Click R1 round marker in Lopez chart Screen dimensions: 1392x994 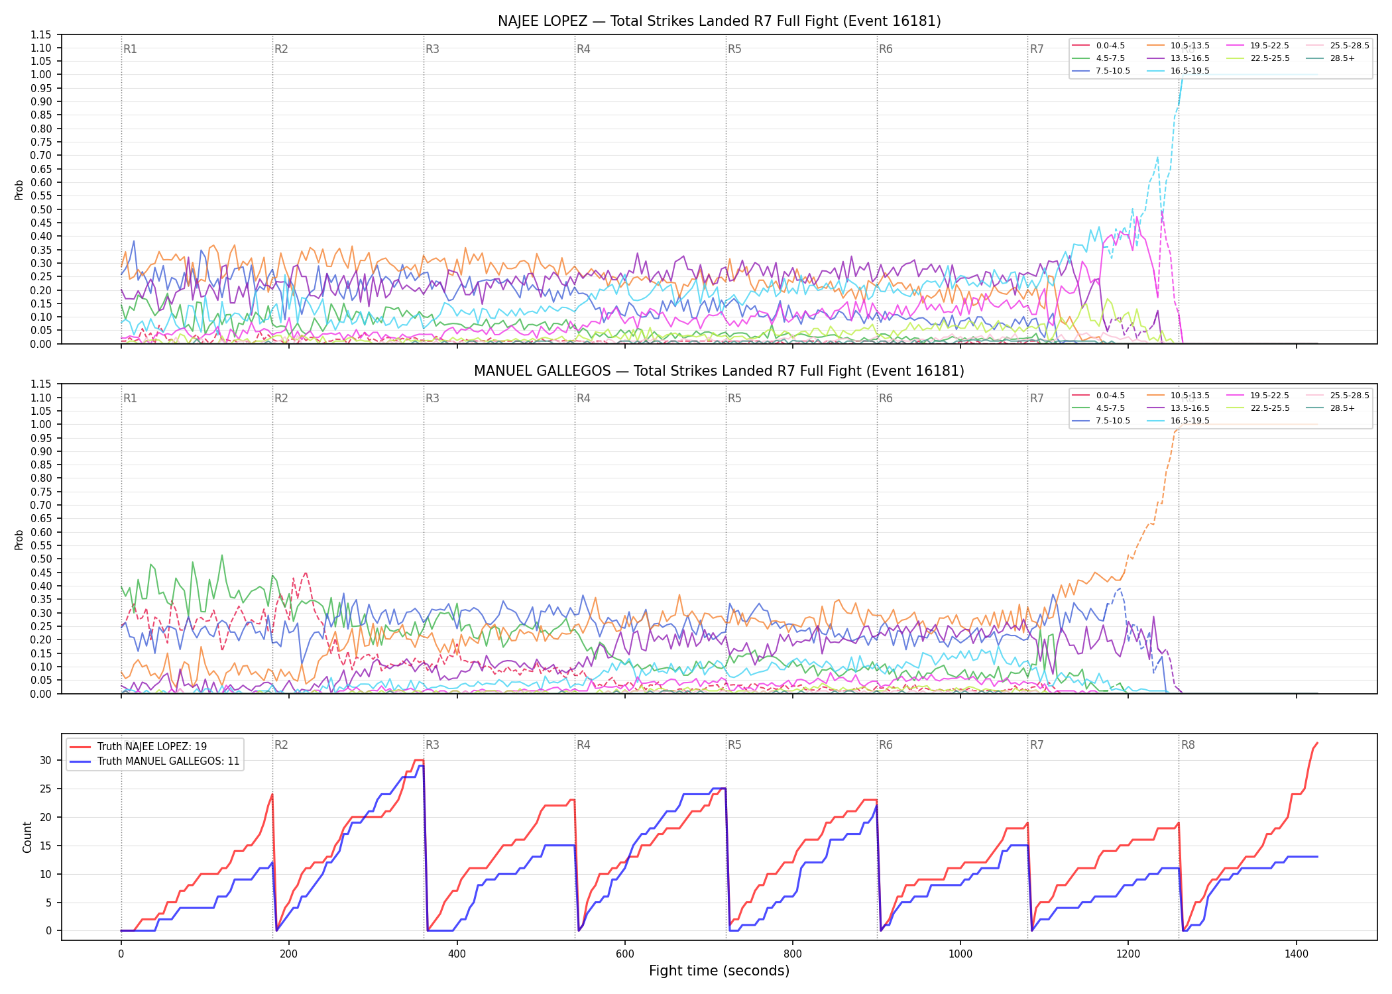tap(130, 49)
